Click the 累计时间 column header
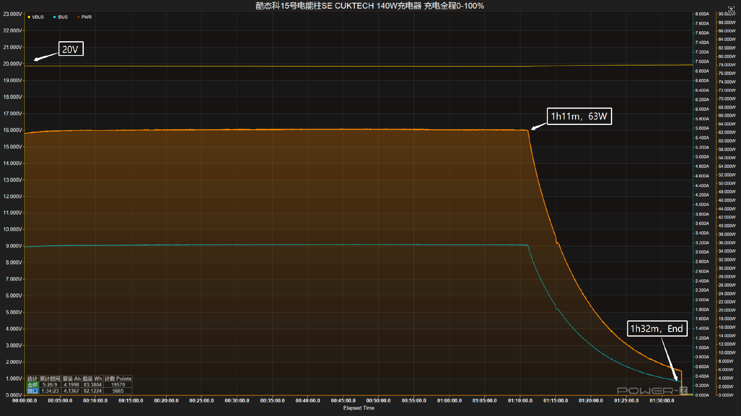The width and height of the screenshot is (741, 416). [50, 379]
